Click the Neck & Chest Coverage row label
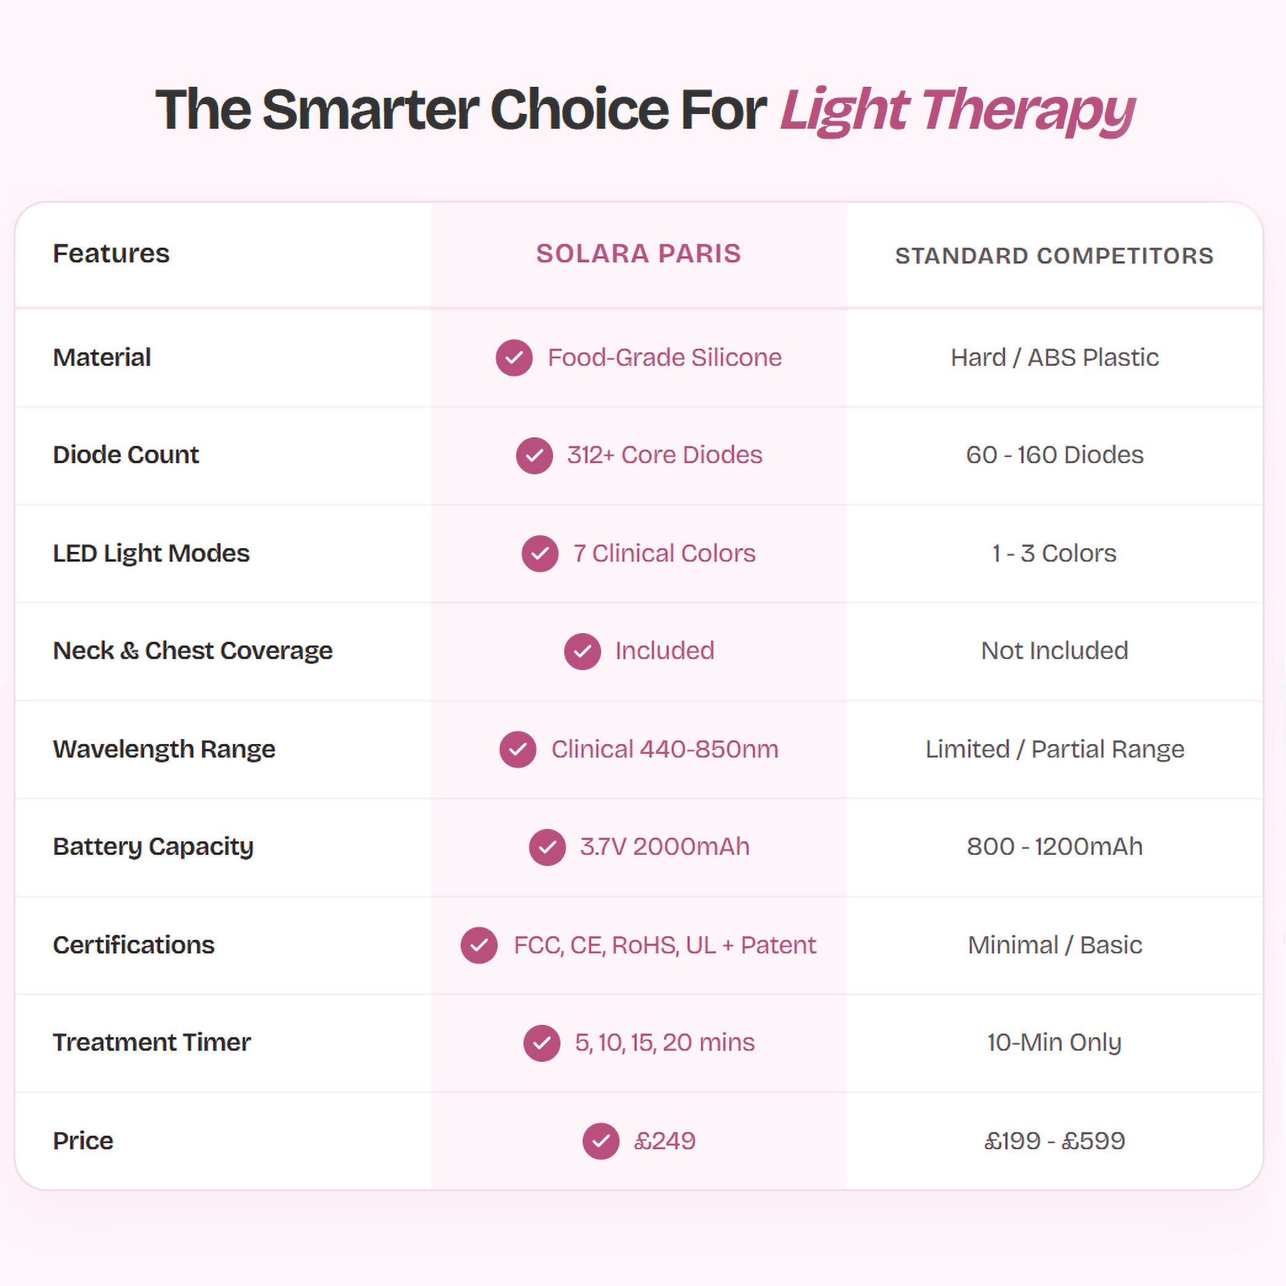Image resolution: width=1286 pixels, height=1286 pixels. [x=193, y=651]
